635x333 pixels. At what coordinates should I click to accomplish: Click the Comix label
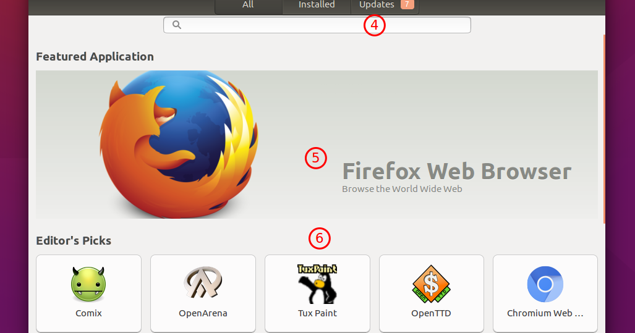point(88,313)
